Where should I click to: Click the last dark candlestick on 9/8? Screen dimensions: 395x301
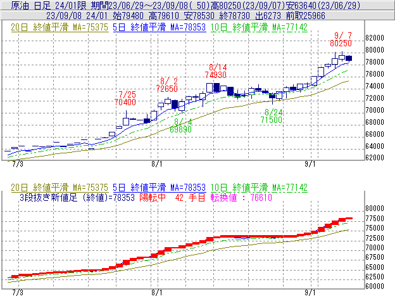[x=349, y=58]
